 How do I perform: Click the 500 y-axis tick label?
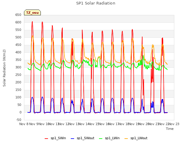[18, 37]
